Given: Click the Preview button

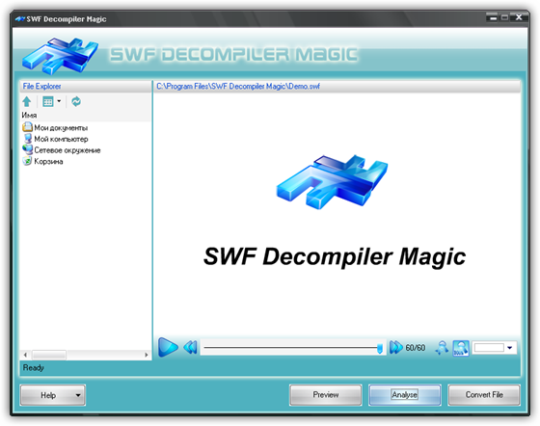Looking at the screenshot, I should tap(326, 395).
